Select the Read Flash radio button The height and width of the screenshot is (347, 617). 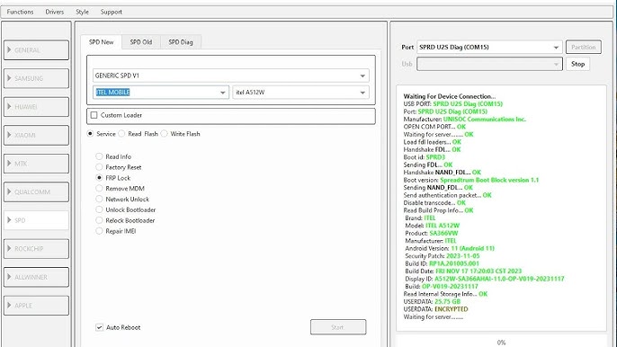point(122,134)
